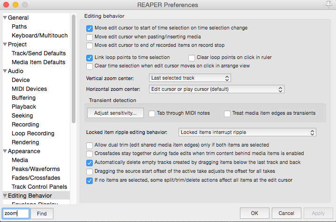
Task: Collapse the Audio tree section
Action: [x=5, y=71]
